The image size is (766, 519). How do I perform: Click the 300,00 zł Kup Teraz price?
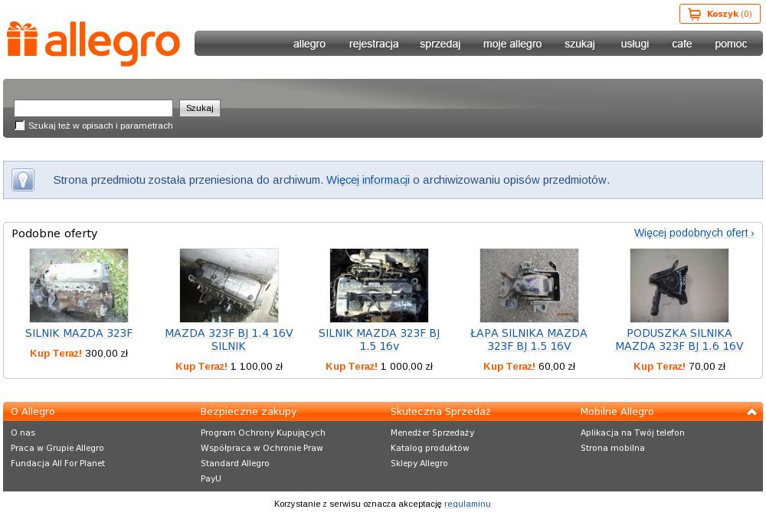[x=79, y=353]
